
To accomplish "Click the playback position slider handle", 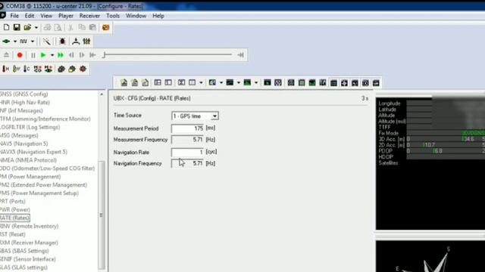I will click(105, 55).
